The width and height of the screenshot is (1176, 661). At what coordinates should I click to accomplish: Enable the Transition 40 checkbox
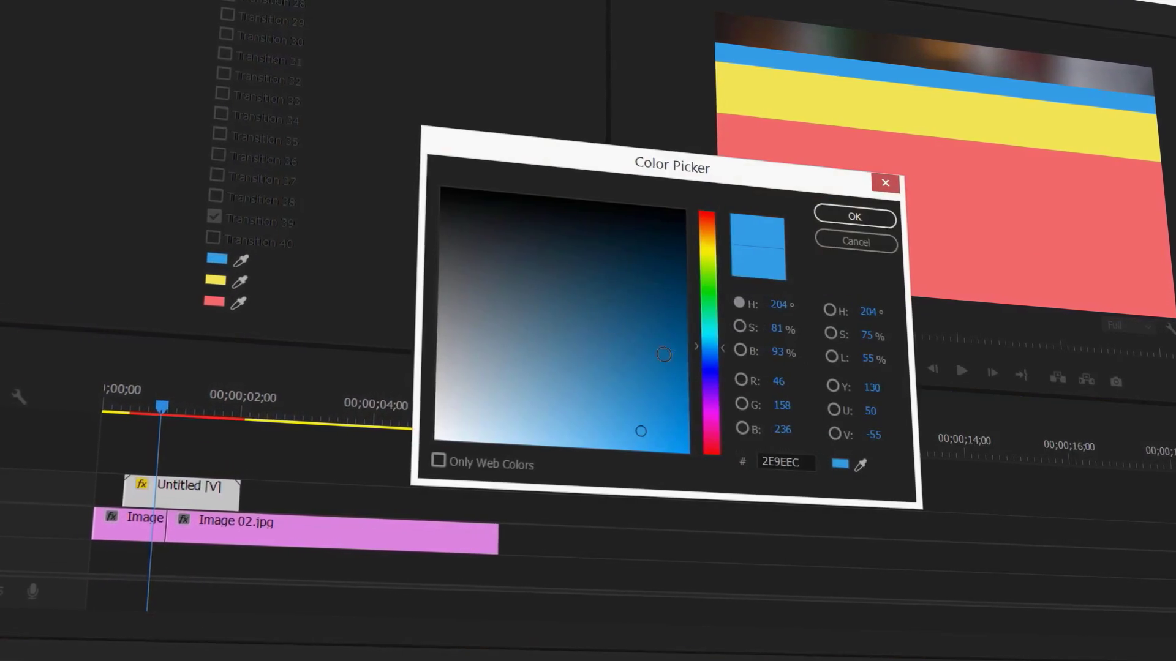pos(213,237)
